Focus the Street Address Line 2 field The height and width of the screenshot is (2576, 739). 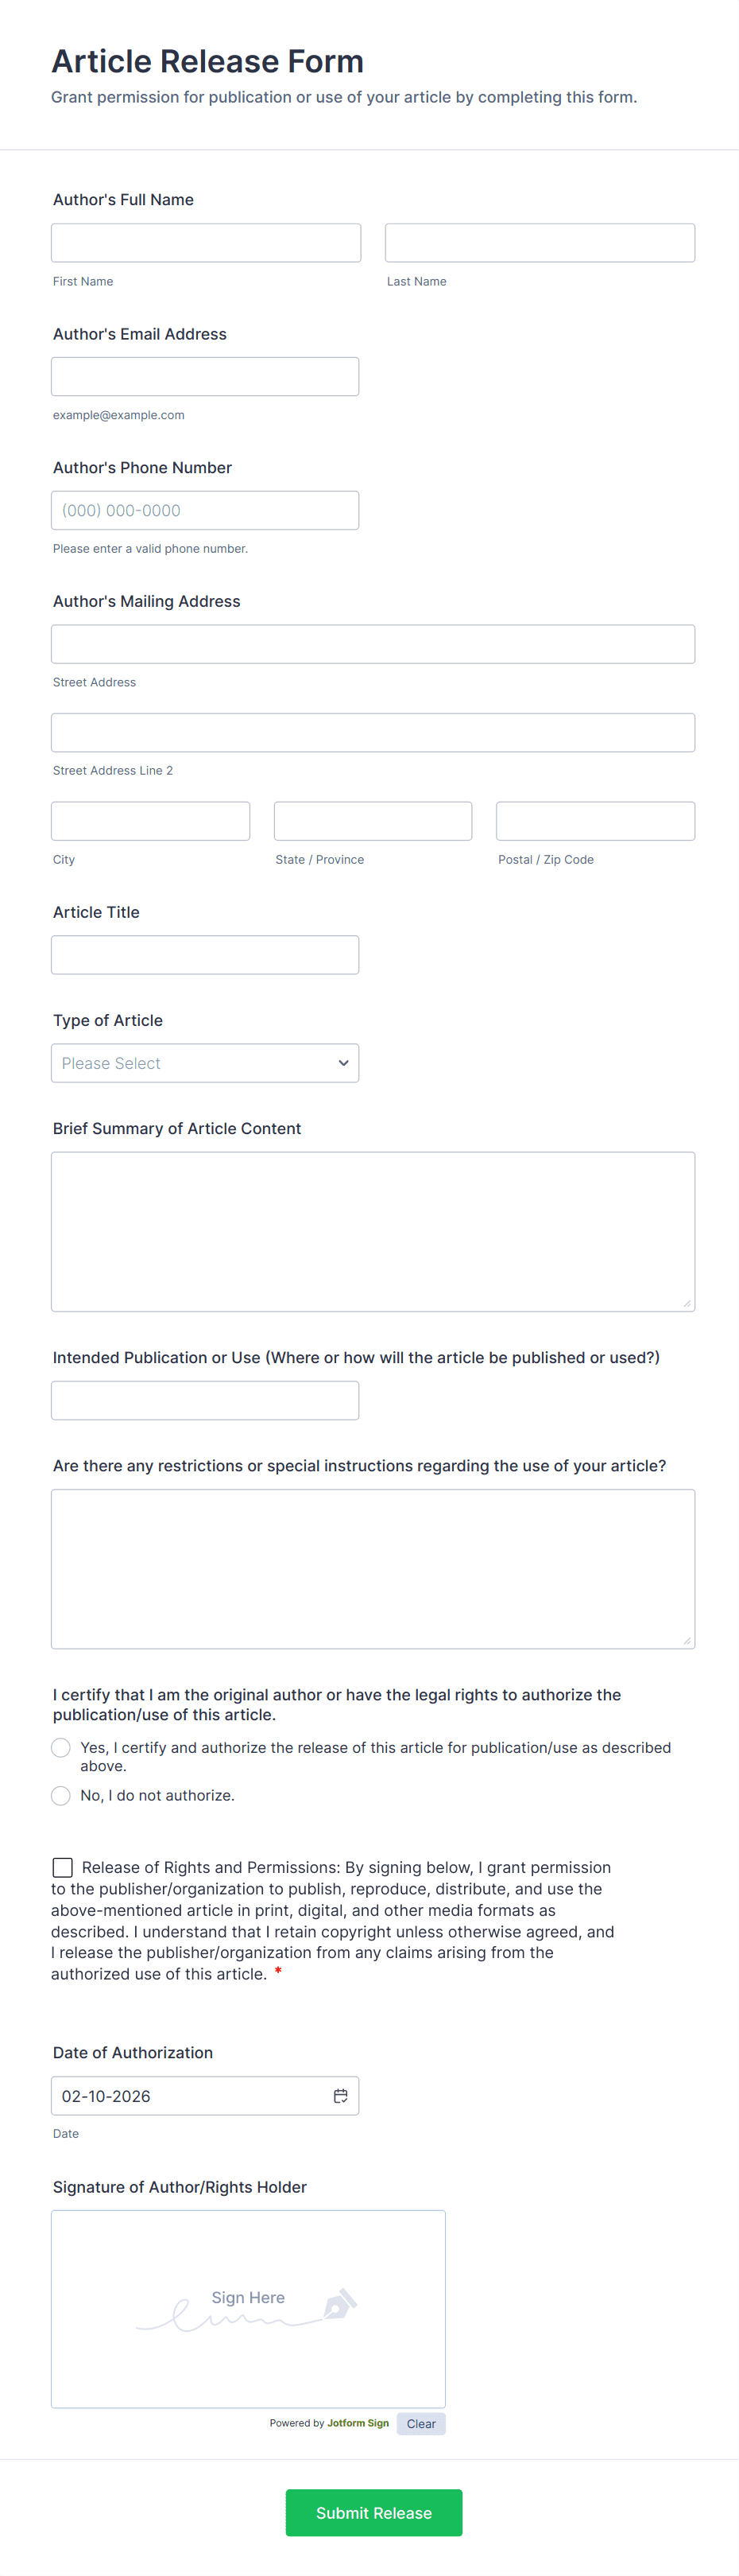373,733
